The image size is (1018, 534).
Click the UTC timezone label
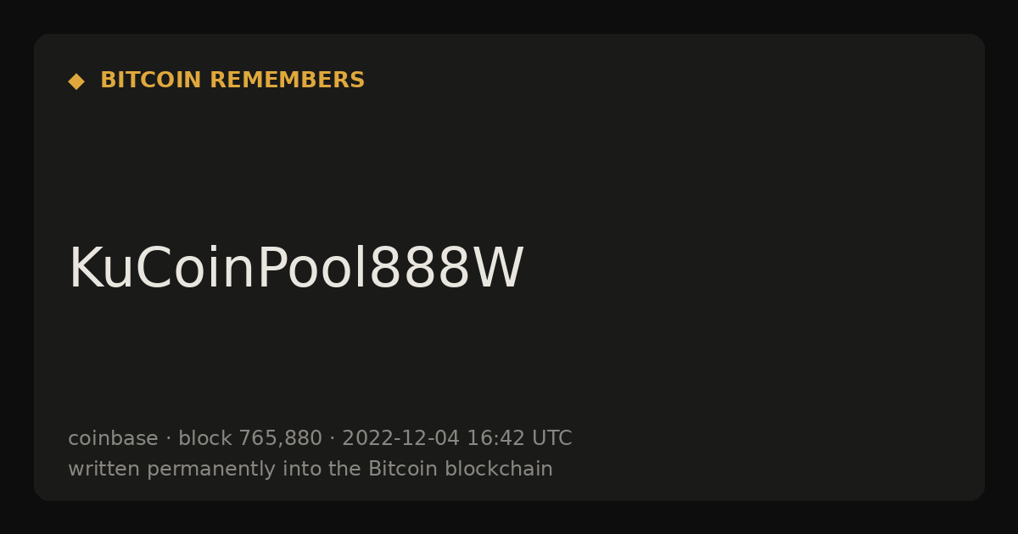(x=552, y=438)
